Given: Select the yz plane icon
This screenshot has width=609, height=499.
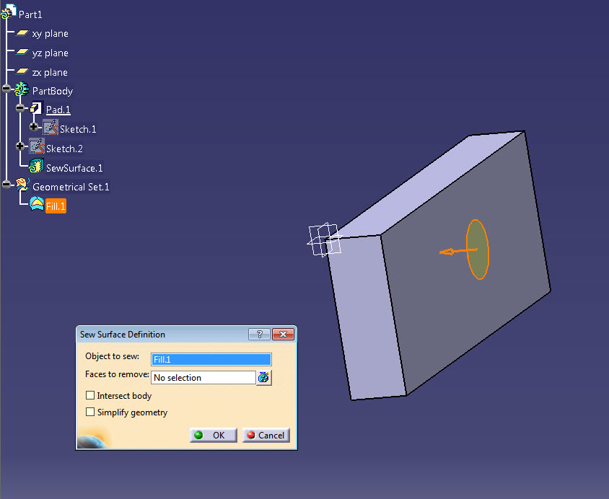Looking at the screenshot, I should [x=22, y=52].
